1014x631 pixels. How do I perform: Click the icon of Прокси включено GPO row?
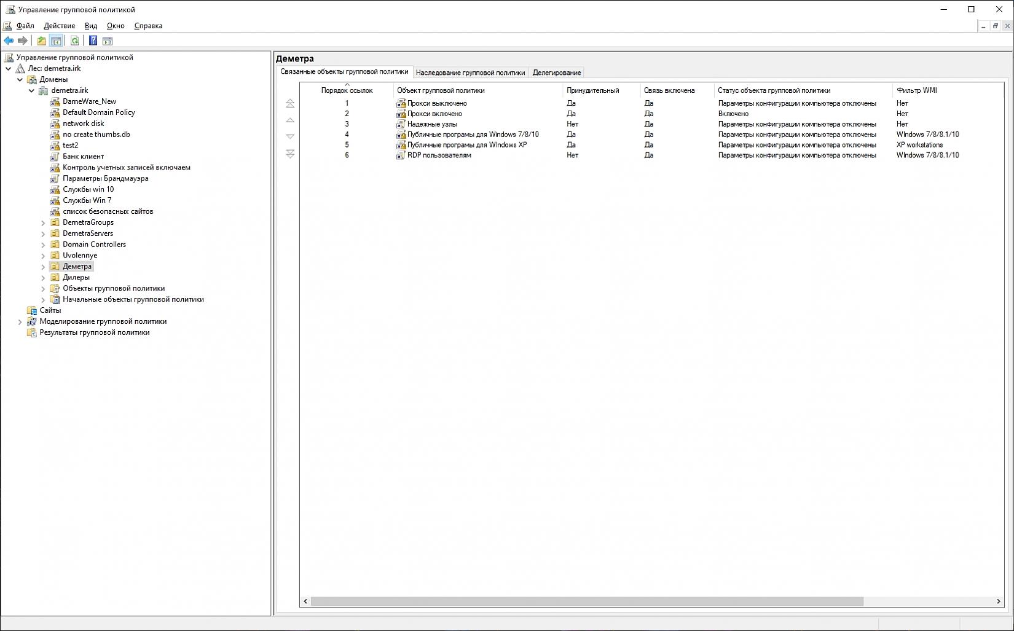[x=401, y=114]
